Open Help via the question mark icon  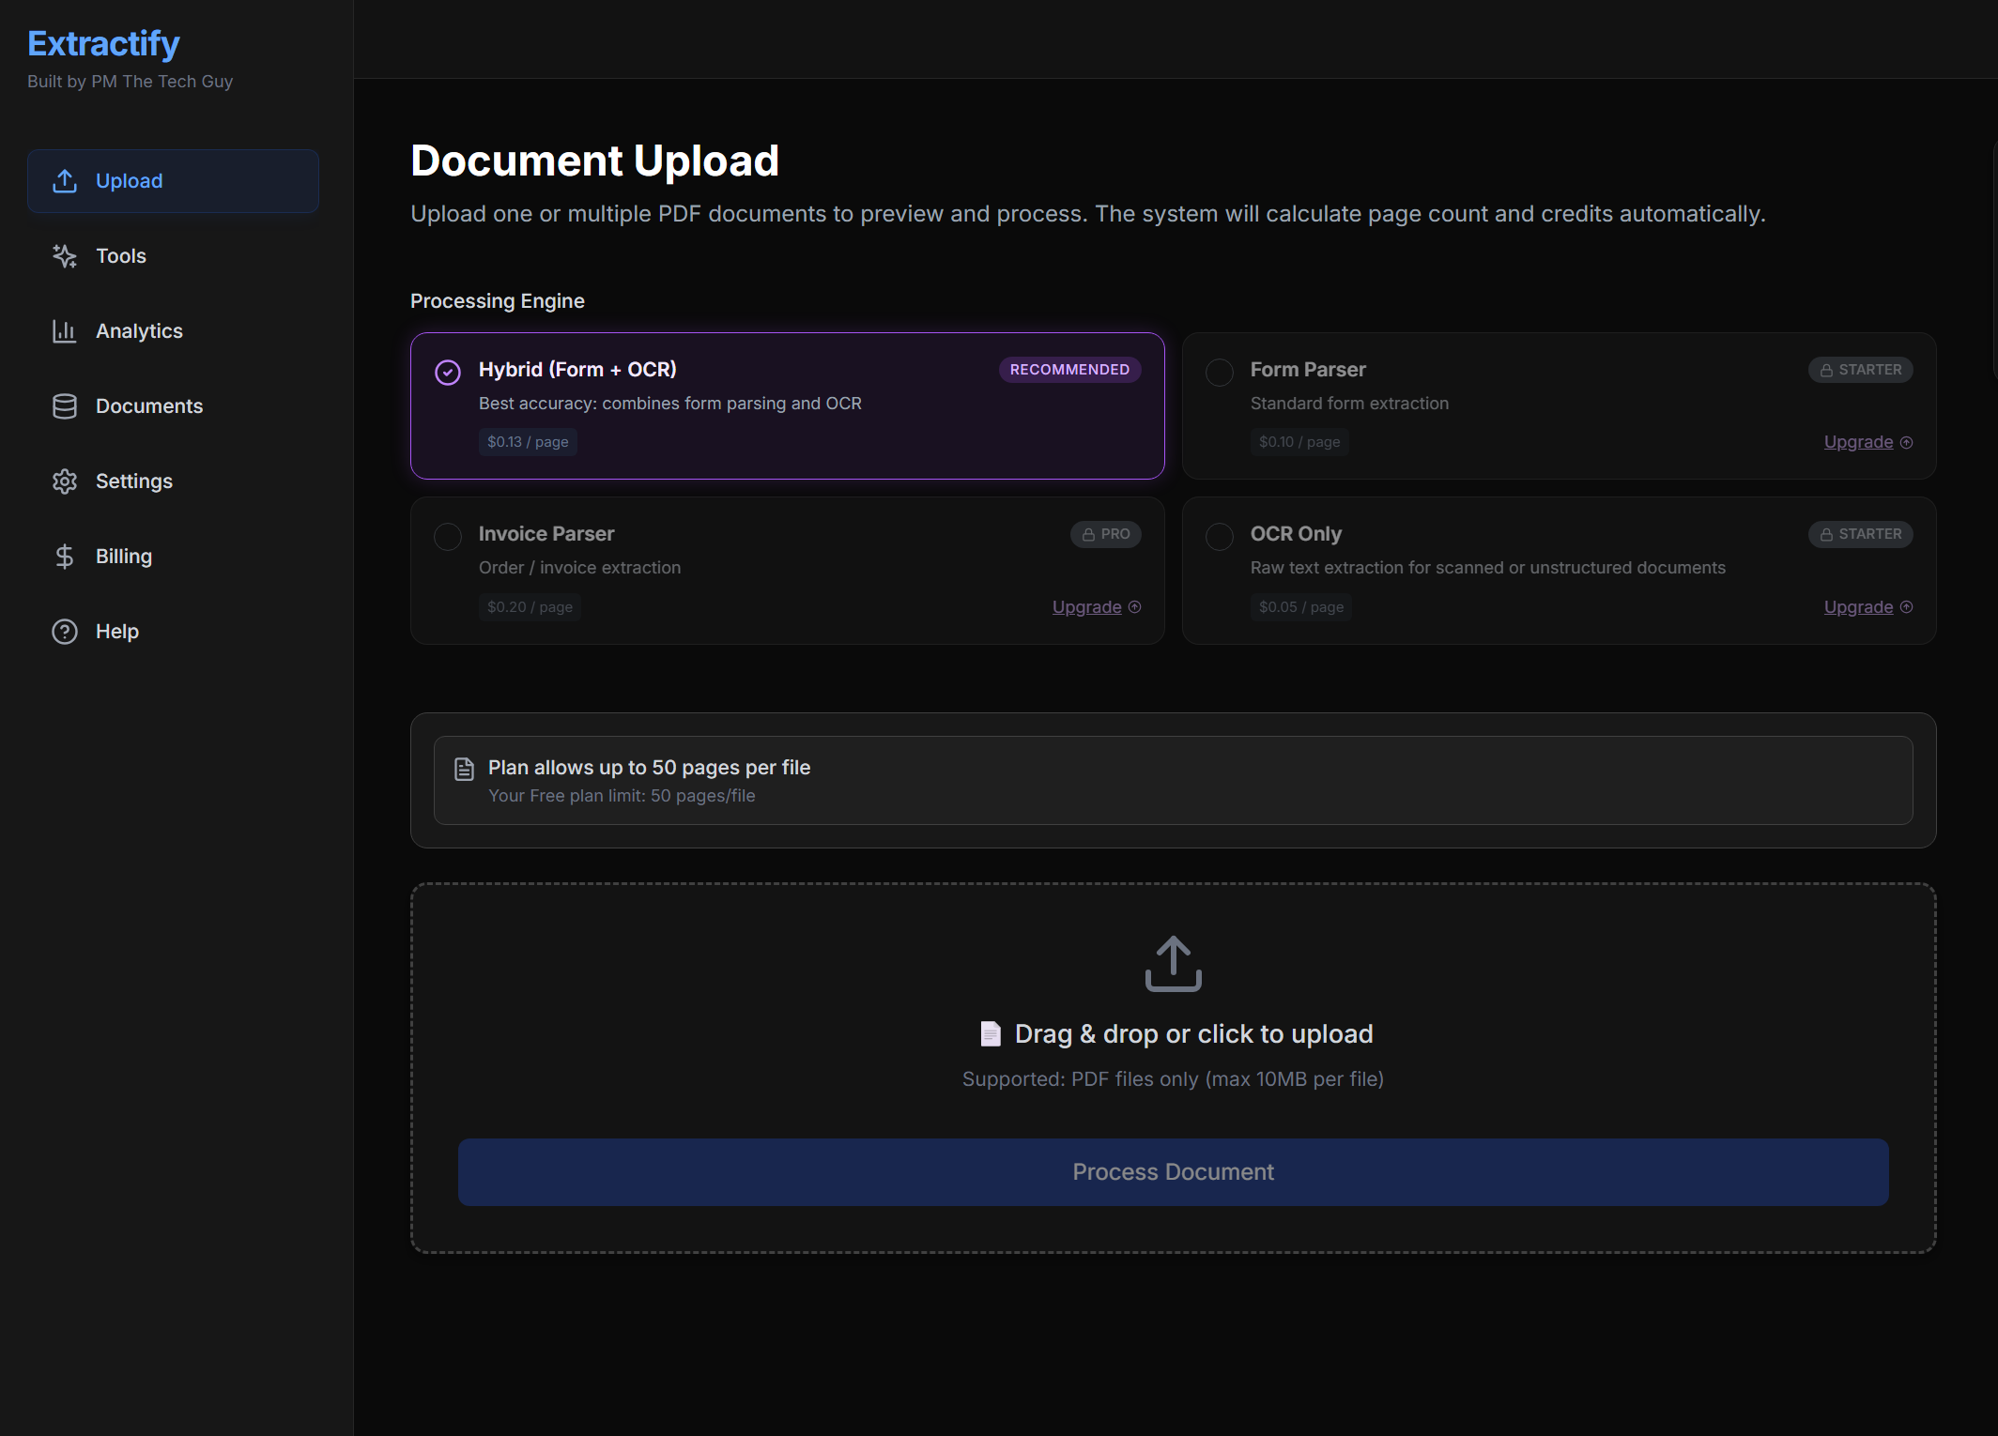(x=63, y=631)
